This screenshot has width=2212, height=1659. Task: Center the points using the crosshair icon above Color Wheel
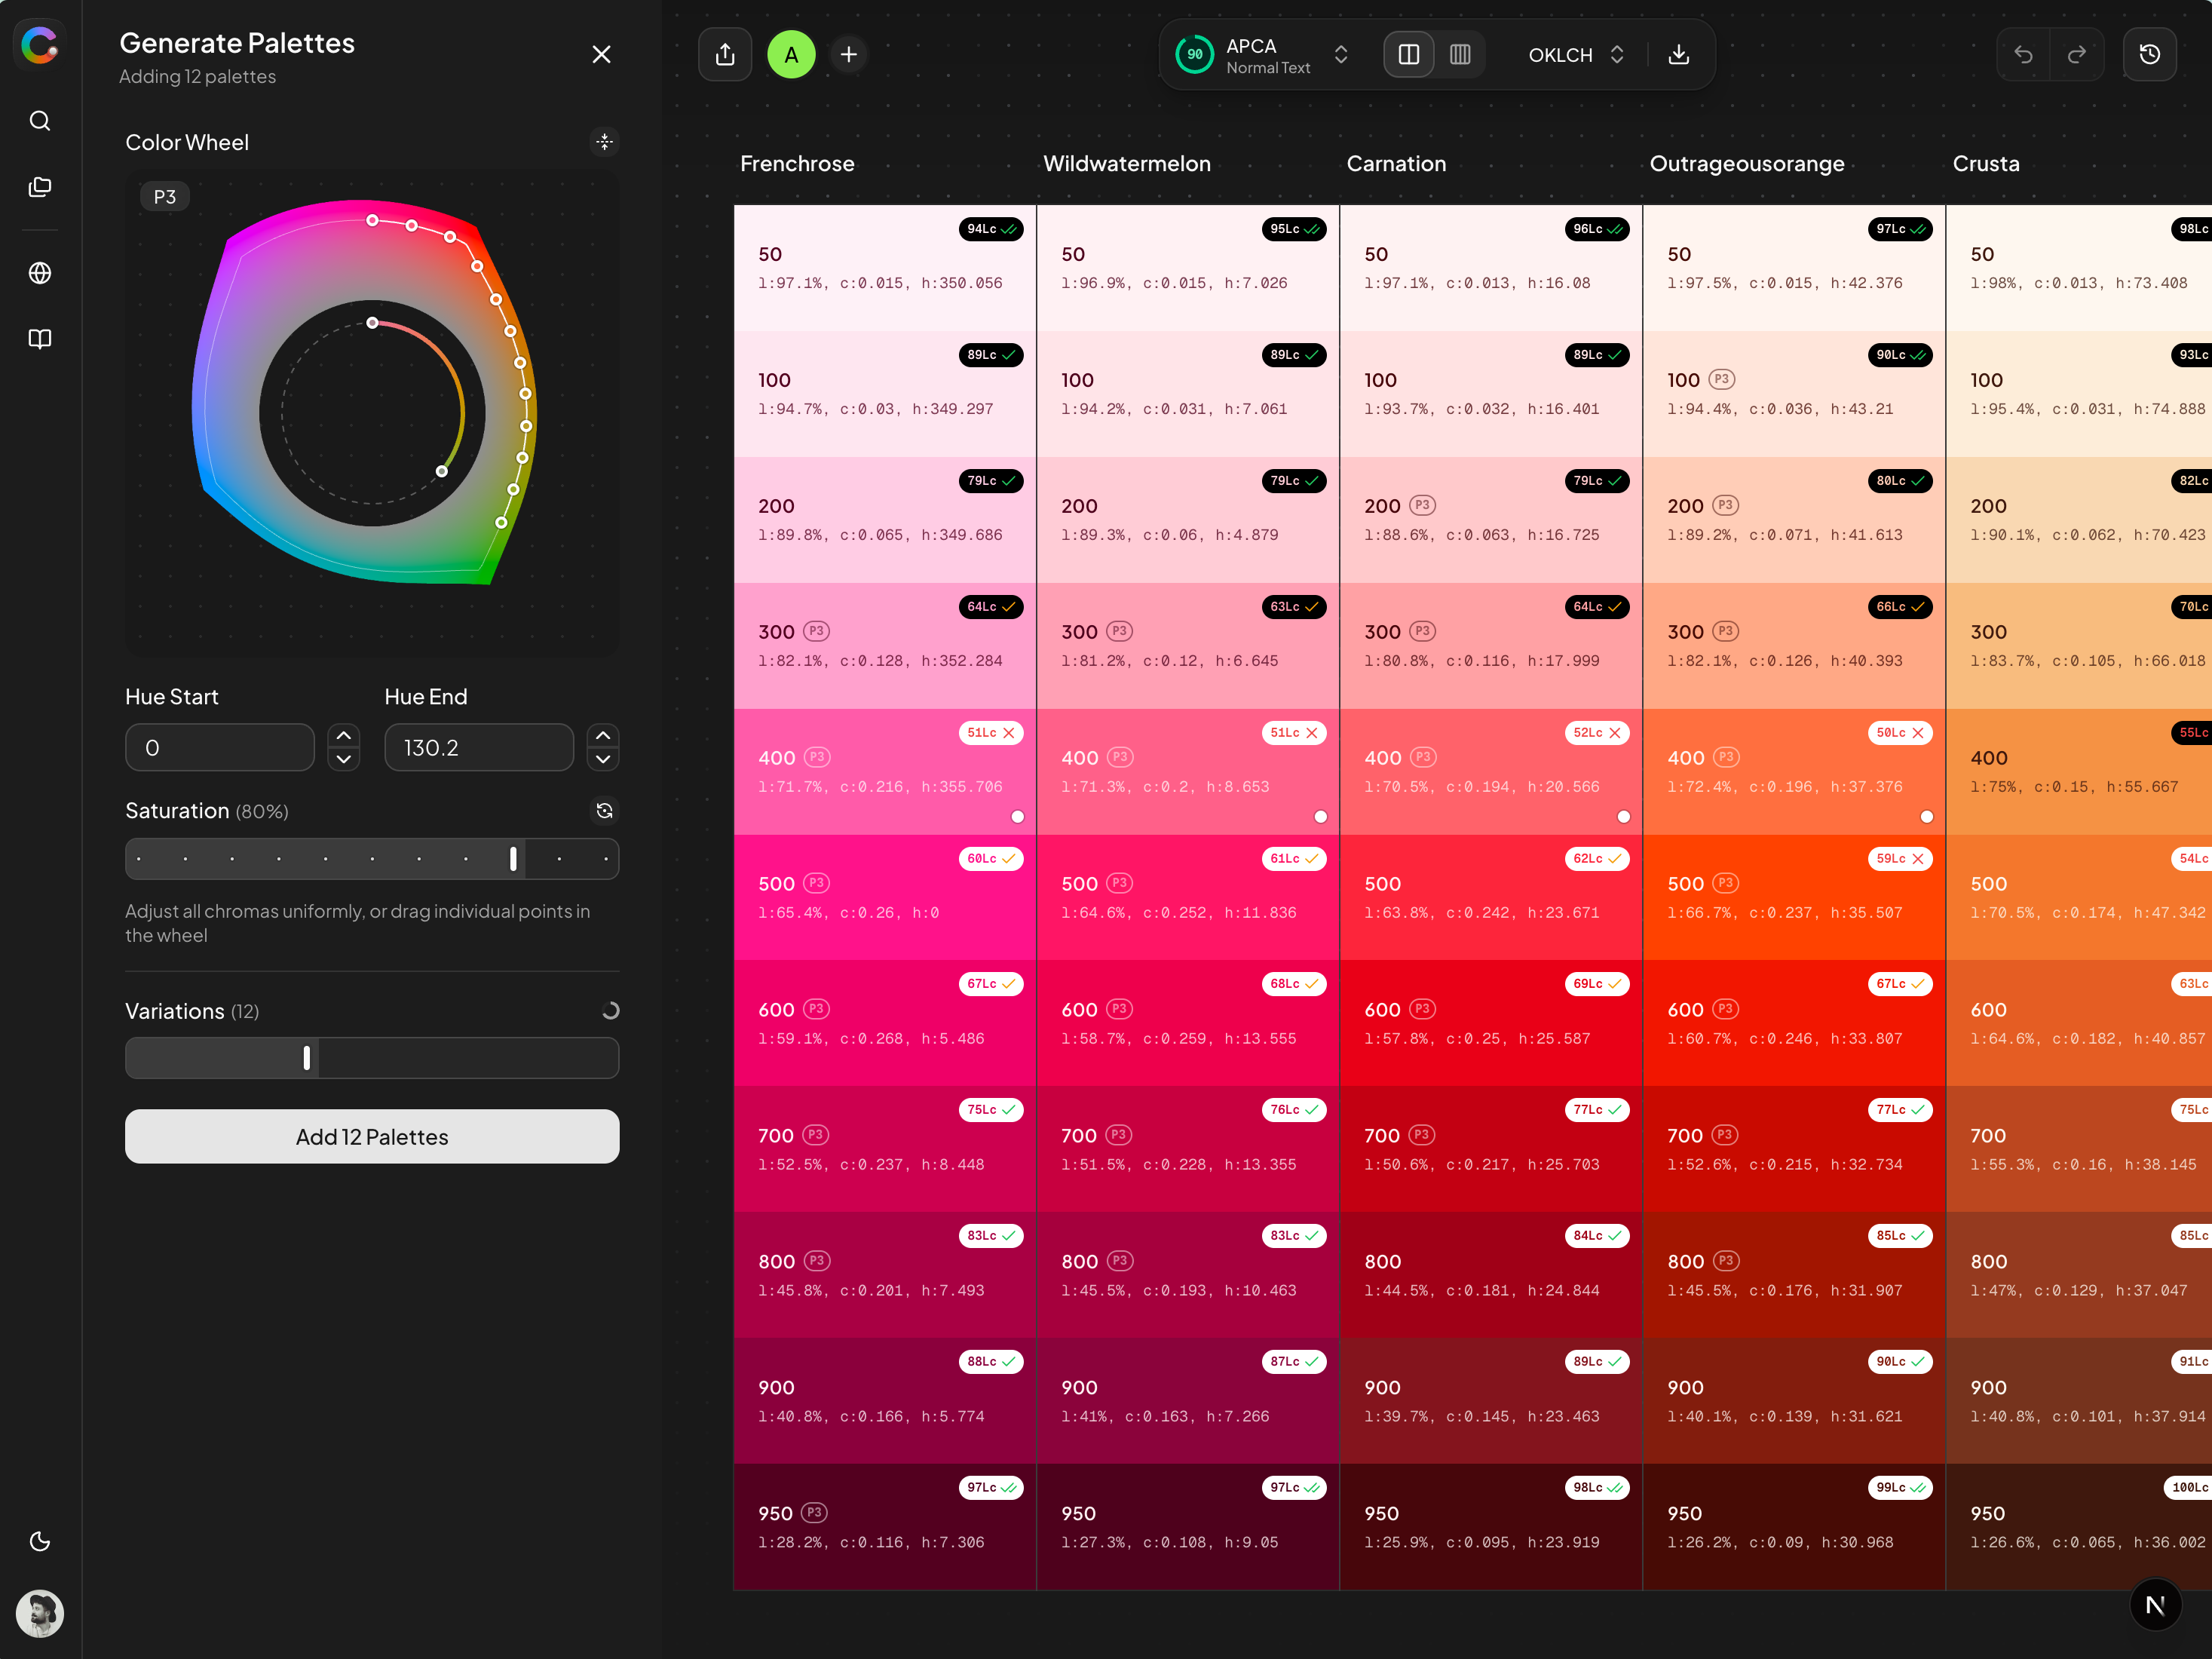(x=604, y=142)
